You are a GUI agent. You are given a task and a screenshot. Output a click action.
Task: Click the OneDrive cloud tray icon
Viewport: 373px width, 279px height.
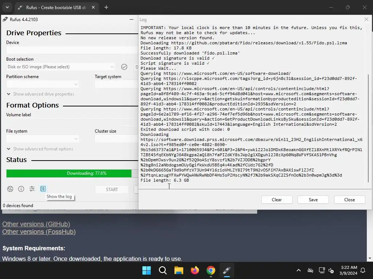pyautogui.click(x=310, y=270)
